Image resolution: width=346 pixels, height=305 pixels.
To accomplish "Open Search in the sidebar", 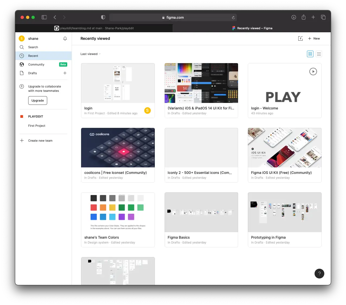I will click(43, 47).
